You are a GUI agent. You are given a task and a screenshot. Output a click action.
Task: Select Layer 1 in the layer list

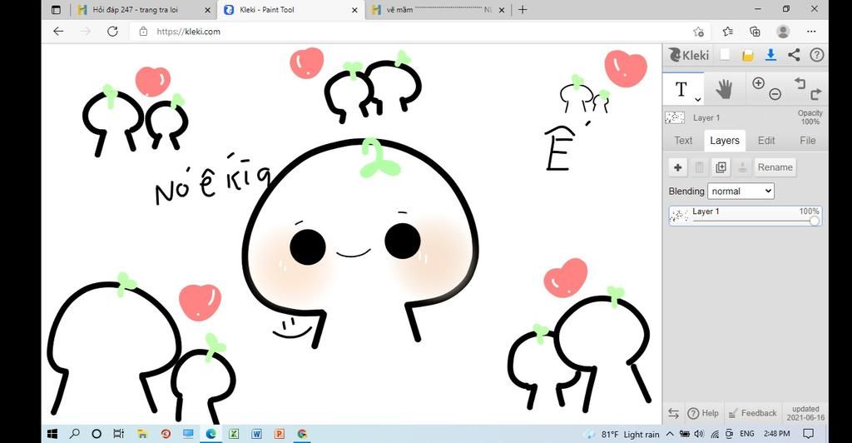tap(745, 215)
